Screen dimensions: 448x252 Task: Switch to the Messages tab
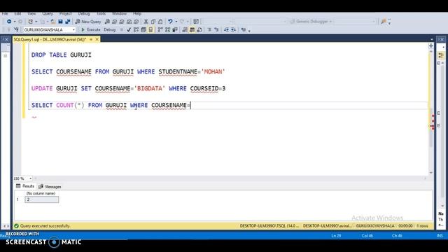50,187
